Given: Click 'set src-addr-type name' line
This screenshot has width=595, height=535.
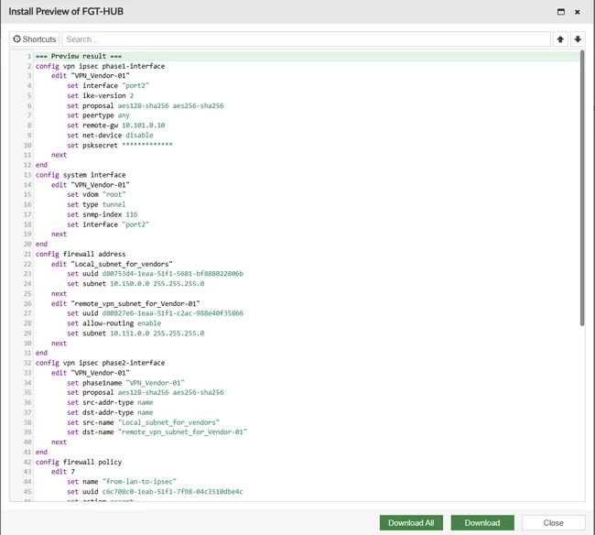Looking at the screenshot, I should click(x=110, y=402).
